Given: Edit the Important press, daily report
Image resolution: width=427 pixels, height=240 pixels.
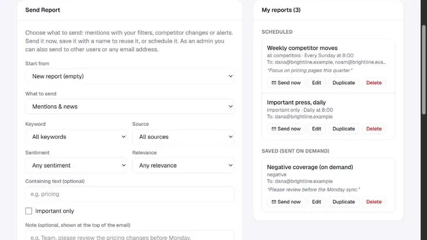Looking at the screenshot, I should (317, 129).
